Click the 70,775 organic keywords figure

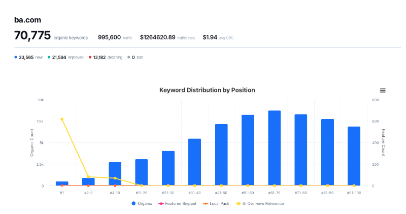[32, 36]
